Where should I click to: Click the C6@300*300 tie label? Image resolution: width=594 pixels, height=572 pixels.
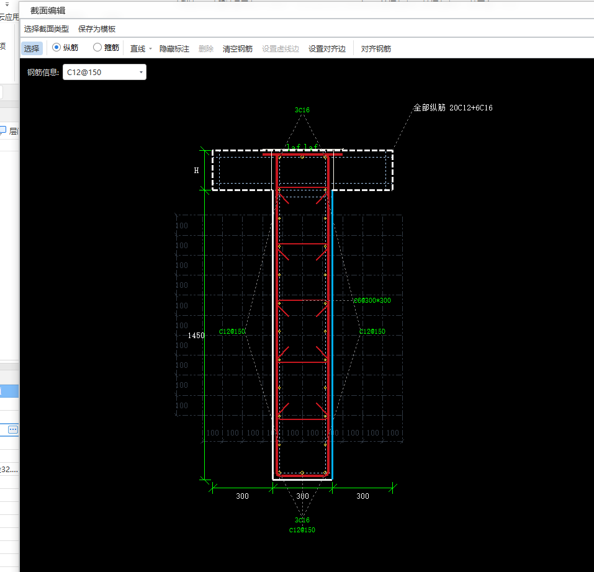pos(372,300)
